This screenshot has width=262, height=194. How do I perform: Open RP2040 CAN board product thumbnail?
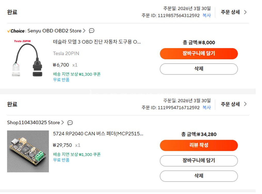pyautogui.click(x=28, y=151)
